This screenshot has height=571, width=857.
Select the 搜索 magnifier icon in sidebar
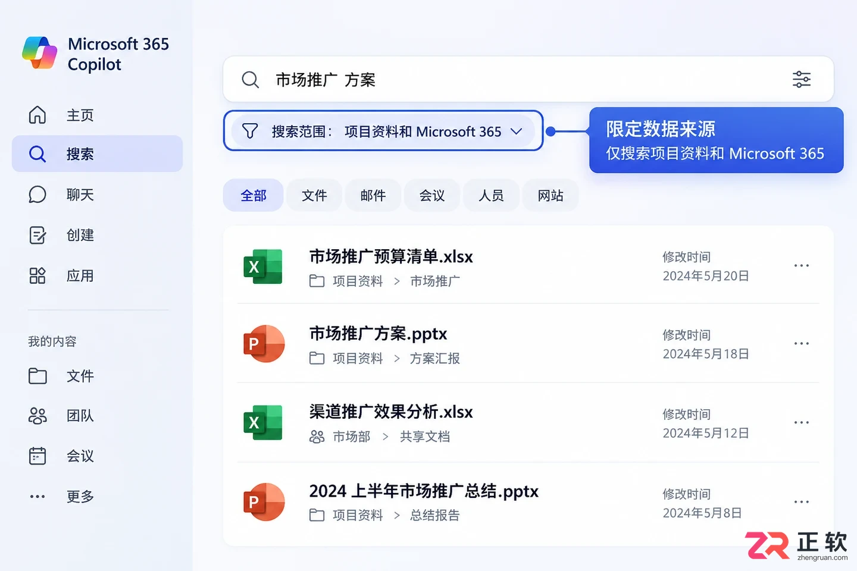pyautogui.click(x=37, y=154)
